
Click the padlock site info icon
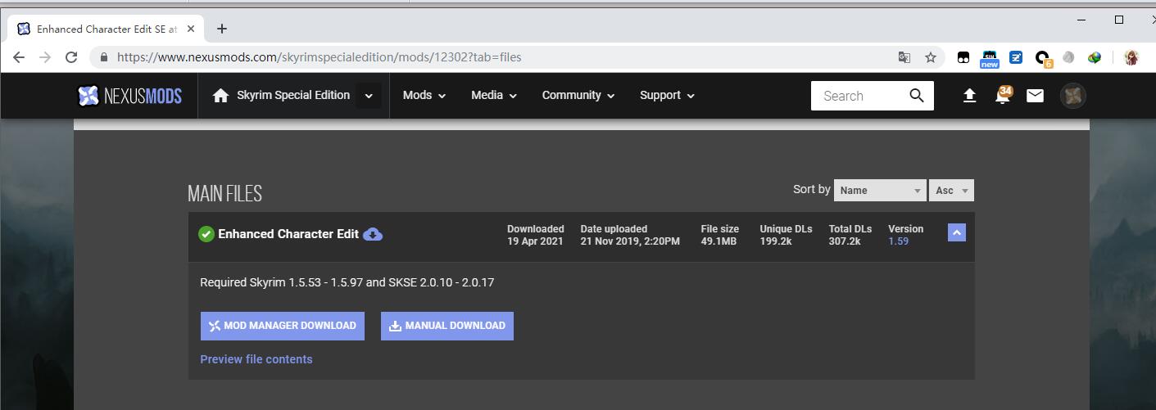pyautogui.click(x=104, y=57)
